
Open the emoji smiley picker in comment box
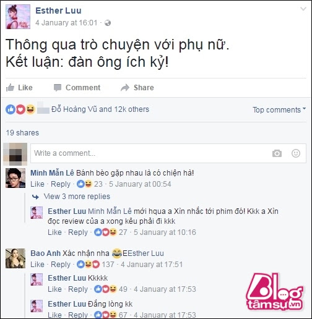296,153
